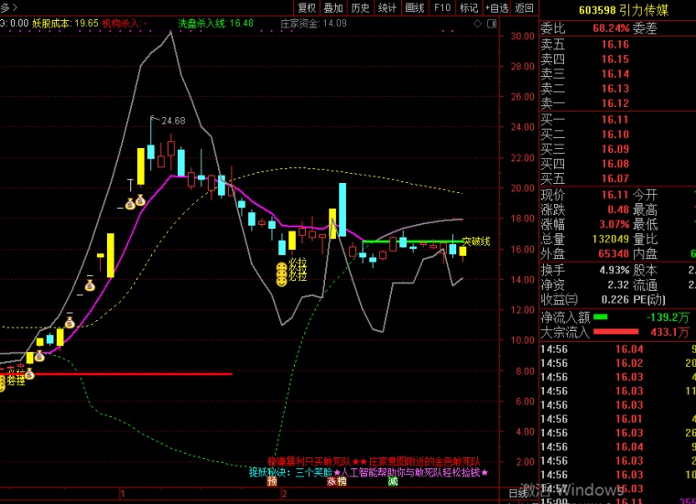The image size is (696, 504).
Task: Open the 历史 history view
Action: (361, 7)
